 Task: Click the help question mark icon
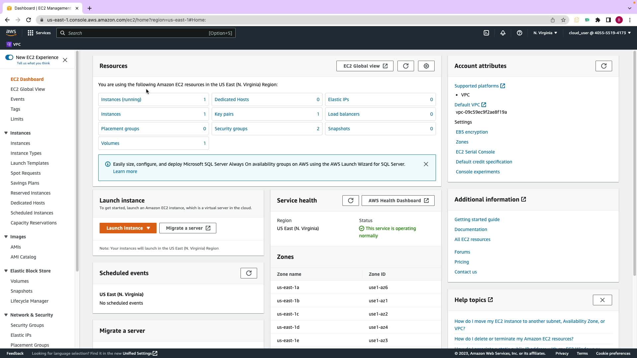click(519, 33)
